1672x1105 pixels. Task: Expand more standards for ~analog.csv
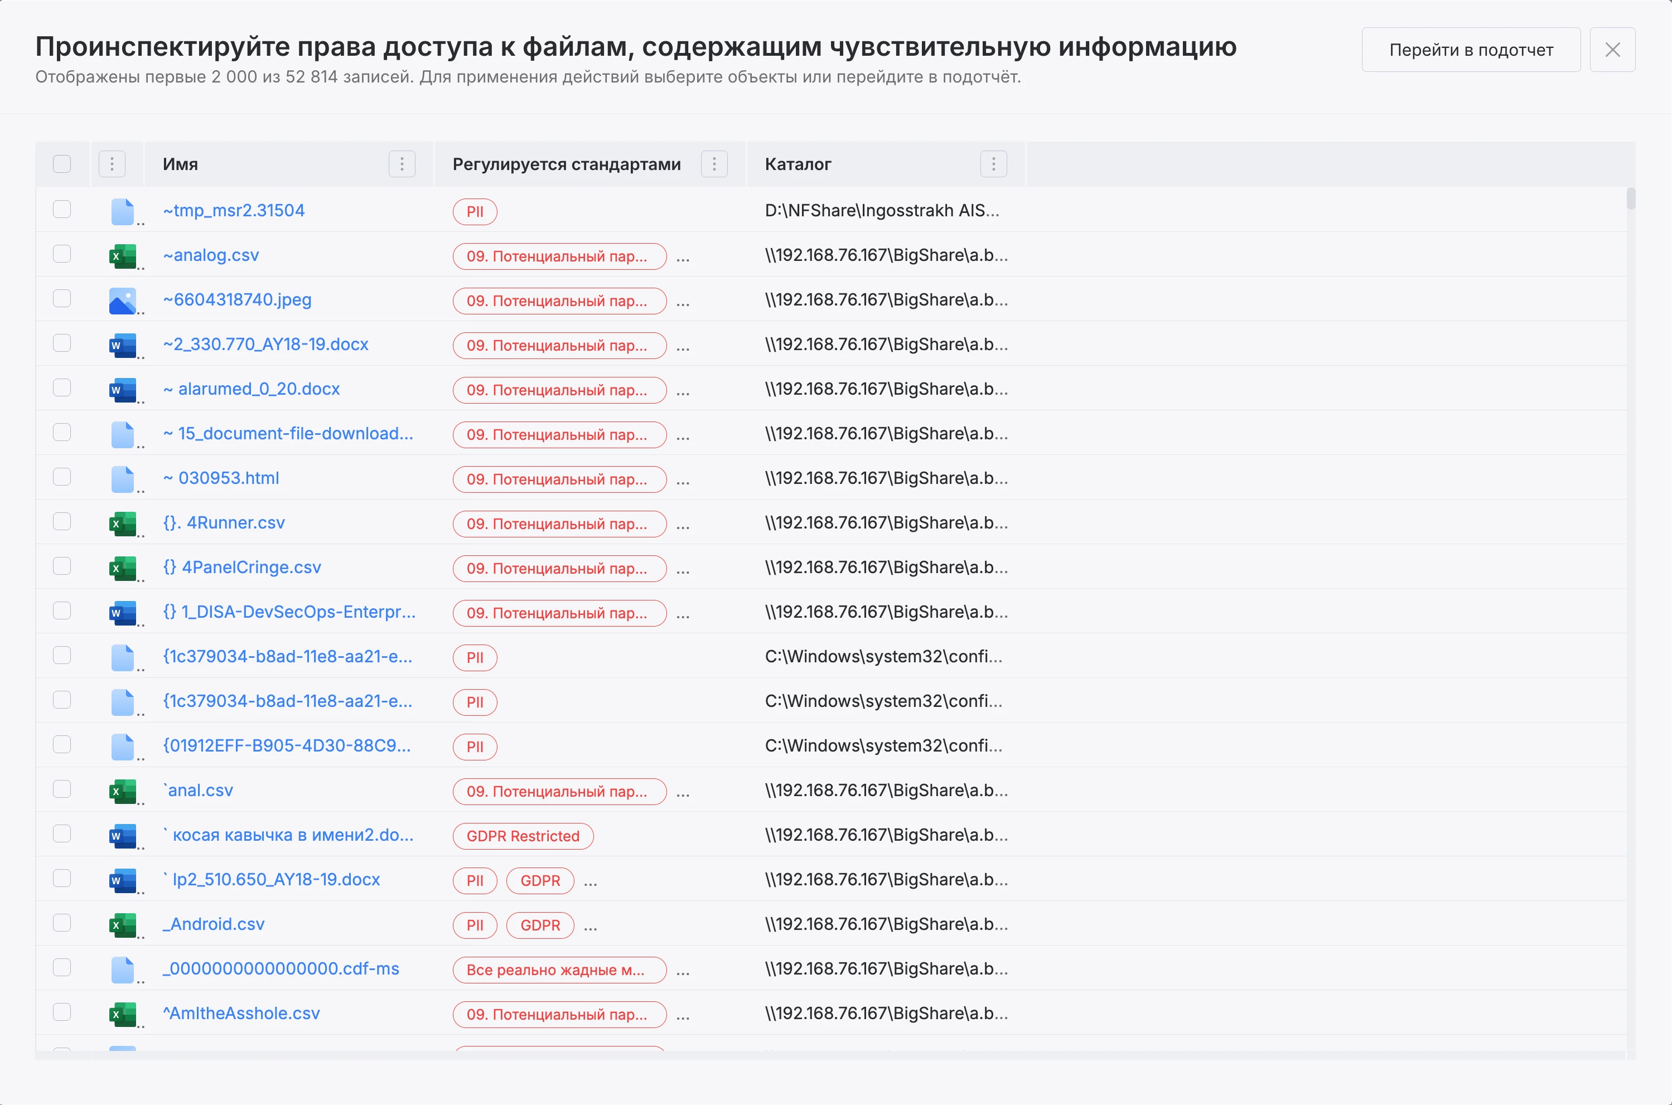pos(682,259)
